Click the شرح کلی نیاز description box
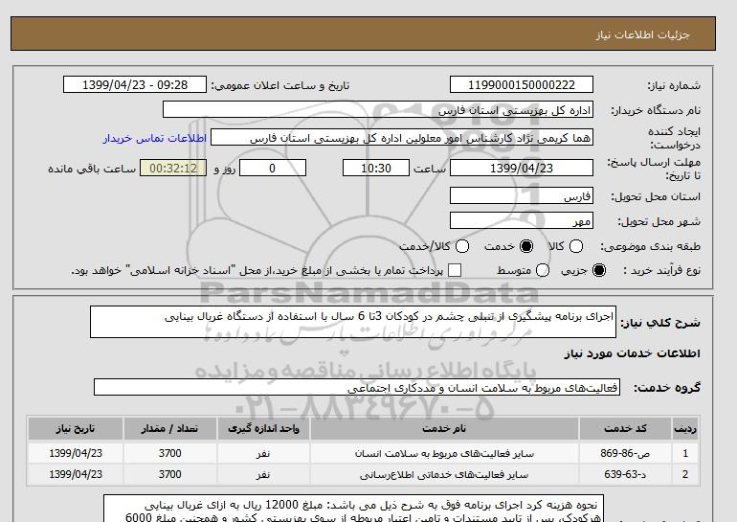Viewport: 737px width, 522px height. pos(353,322)
